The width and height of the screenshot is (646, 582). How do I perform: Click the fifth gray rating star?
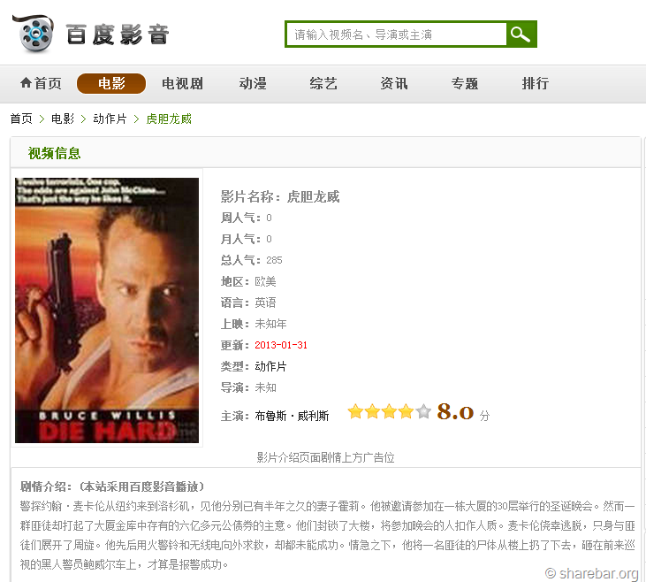click(x=423, y=411)
